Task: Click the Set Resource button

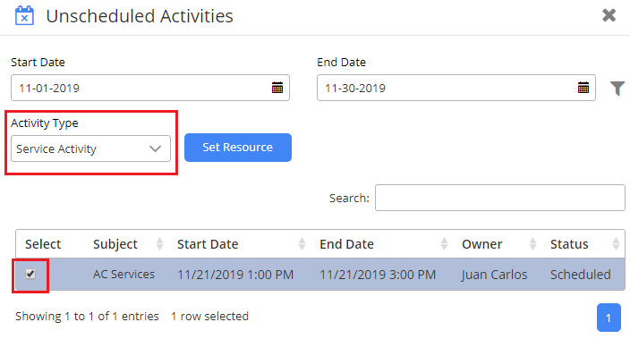Action: (x=238, y=148)
